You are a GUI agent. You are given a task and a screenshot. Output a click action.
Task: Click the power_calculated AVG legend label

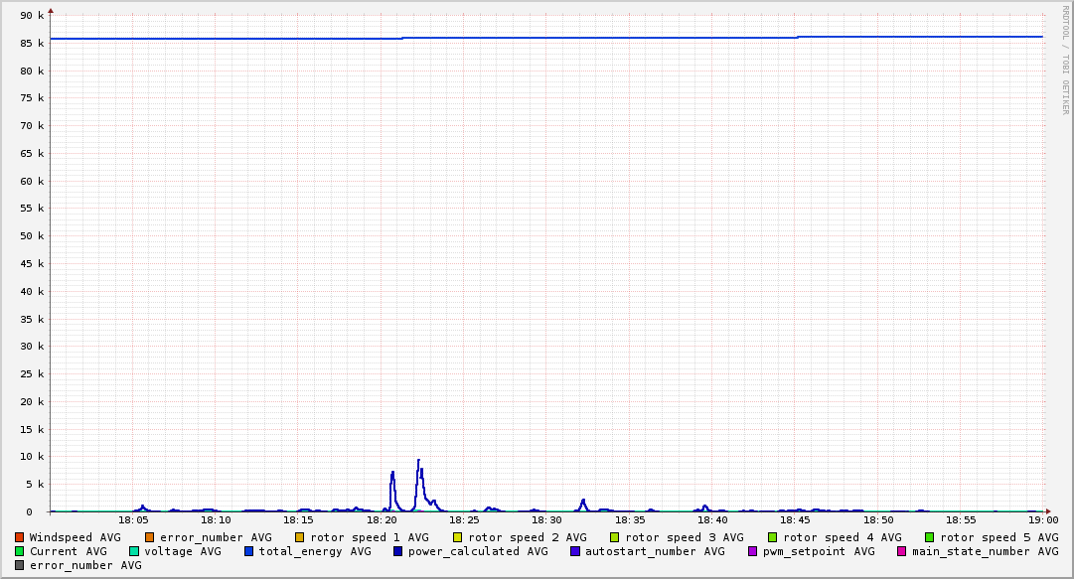point(477,551)
